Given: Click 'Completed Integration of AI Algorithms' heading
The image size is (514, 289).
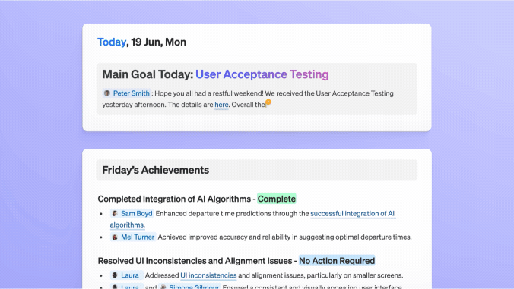Looking at the screenshot, I should coord(174,199).
